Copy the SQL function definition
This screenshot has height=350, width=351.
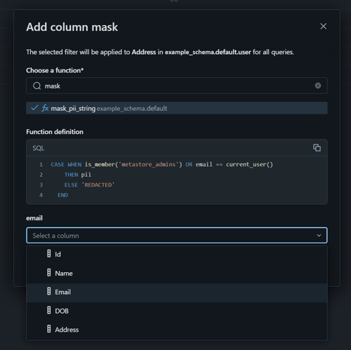(317, 147)
